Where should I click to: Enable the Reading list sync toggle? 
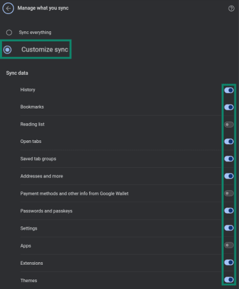[x=229, y=124]
